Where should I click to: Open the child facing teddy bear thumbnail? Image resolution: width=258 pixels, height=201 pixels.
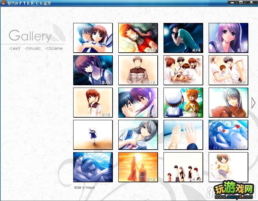[183, 102]
